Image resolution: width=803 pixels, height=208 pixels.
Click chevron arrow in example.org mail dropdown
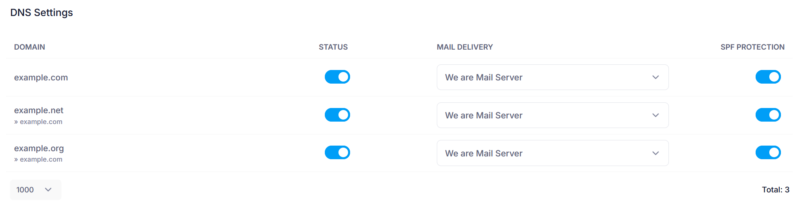655,153
